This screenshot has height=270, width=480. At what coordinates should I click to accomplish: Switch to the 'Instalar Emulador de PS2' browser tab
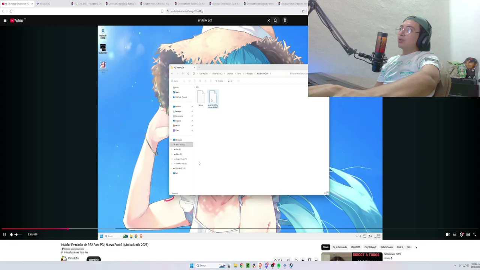17,4
